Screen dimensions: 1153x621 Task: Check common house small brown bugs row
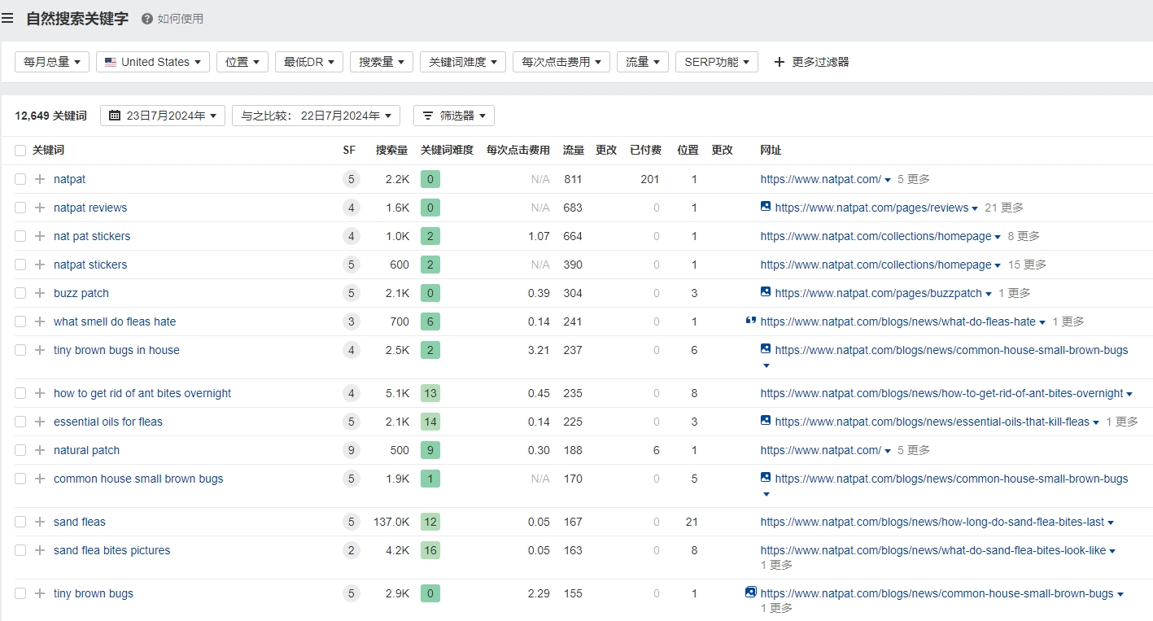(x=20, y=479)
